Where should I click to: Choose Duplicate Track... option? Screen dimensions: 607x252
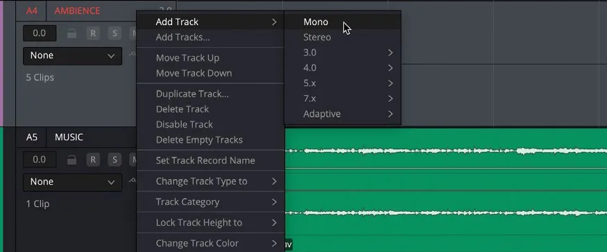(x=211, y=94)
